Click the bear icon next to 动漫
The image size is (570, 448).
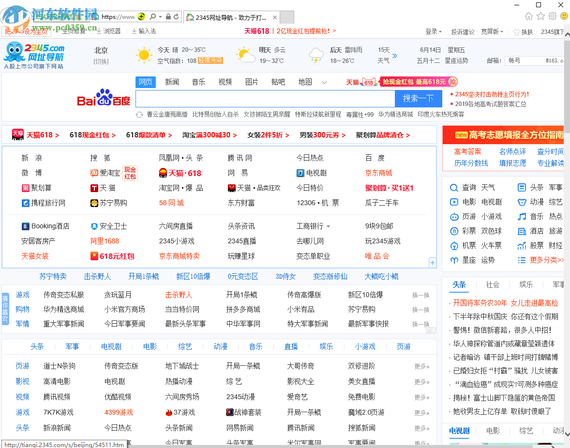pyautogui.click(x=522, y=202)
